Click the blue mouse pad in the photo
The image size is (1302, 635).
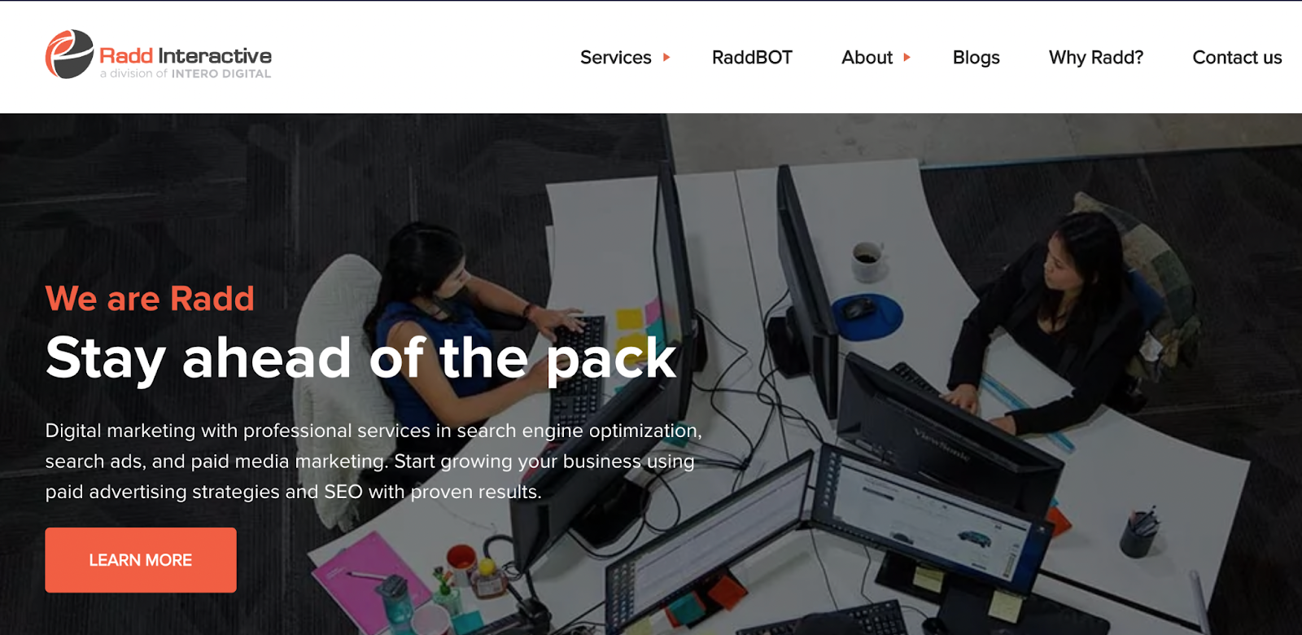click(868, 317)
